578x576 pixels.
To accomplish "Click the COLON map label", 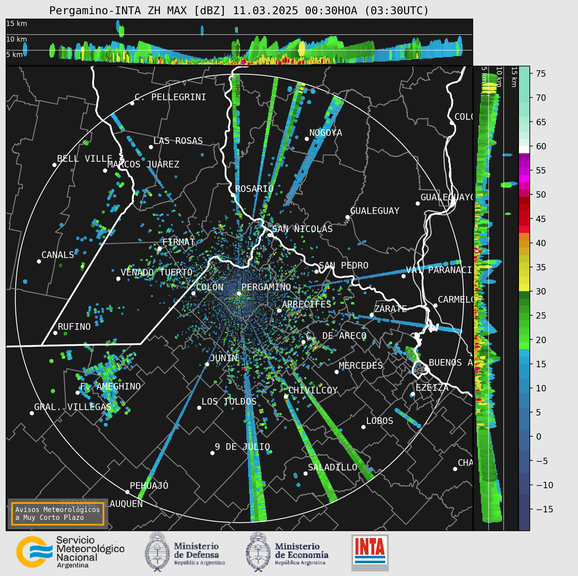I will tap(210, 287).
